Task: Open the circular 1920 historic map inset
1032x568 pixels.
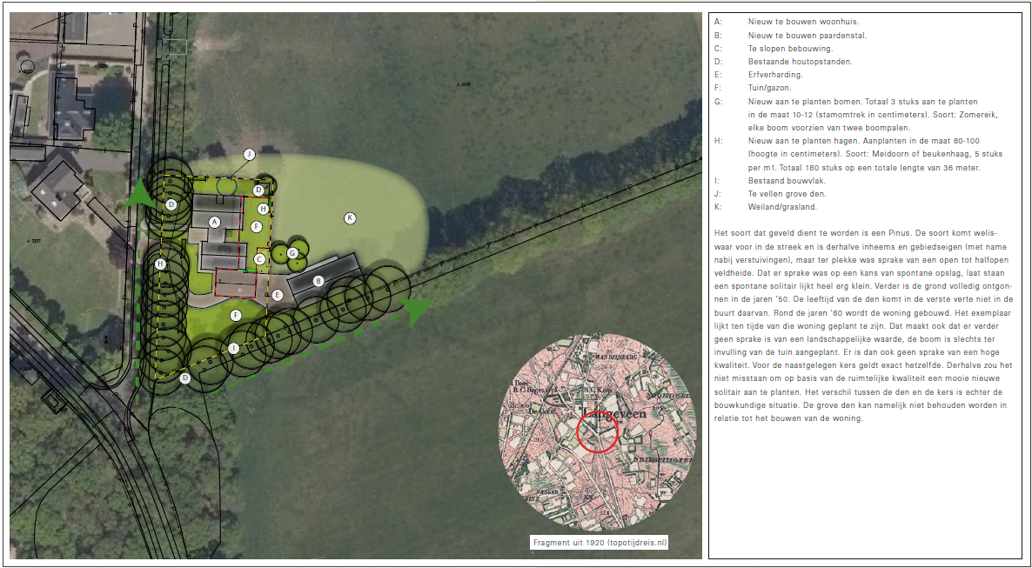Action: pos(598,432)
